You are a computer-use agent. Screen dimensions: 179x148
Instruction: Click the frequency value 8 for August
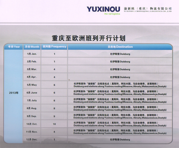[x=55, y=108]
